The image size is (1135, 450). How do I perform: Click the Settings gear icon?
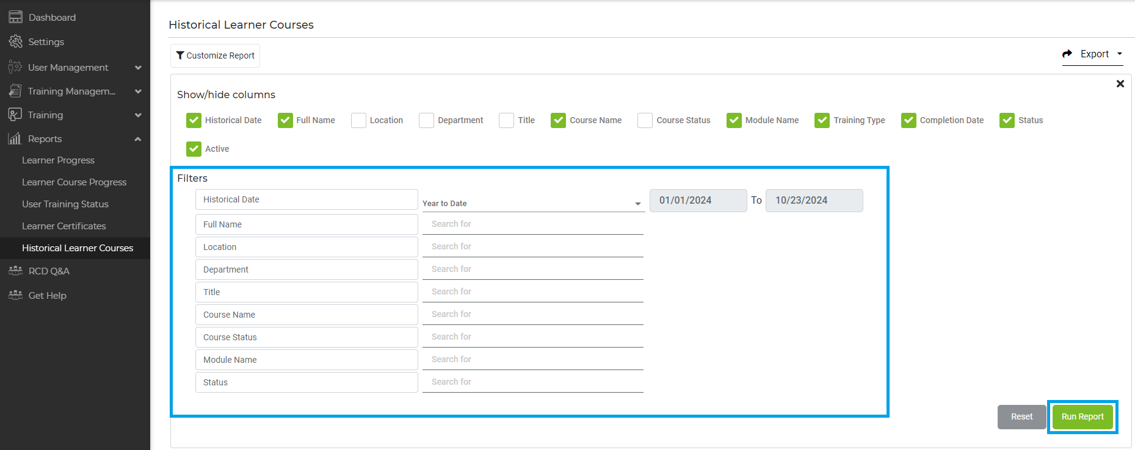15,41
